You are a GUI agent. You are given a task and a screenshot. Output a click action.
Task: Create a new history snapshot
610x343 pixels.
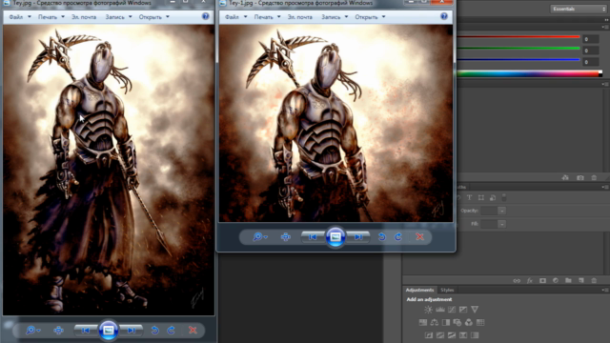(x=580, y=178)
